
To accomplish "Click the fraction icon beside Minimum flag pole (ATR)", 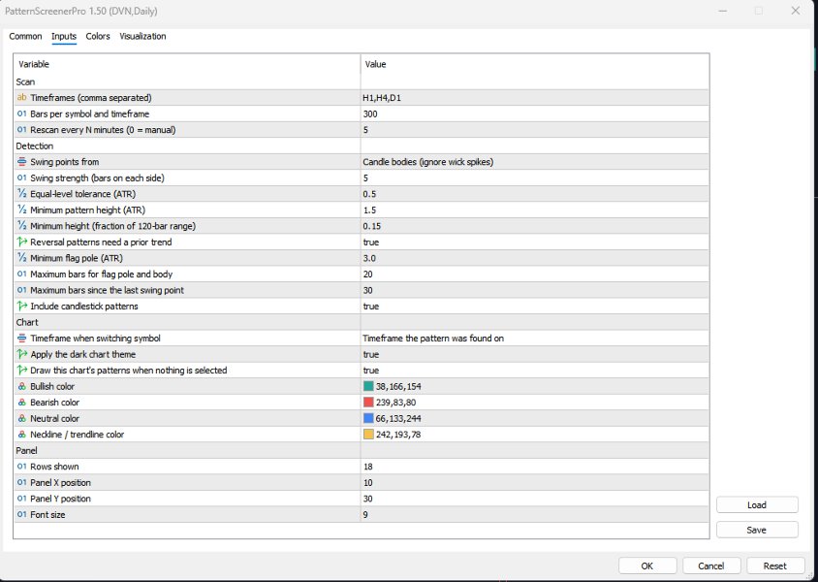I will [x=21, y=258].
